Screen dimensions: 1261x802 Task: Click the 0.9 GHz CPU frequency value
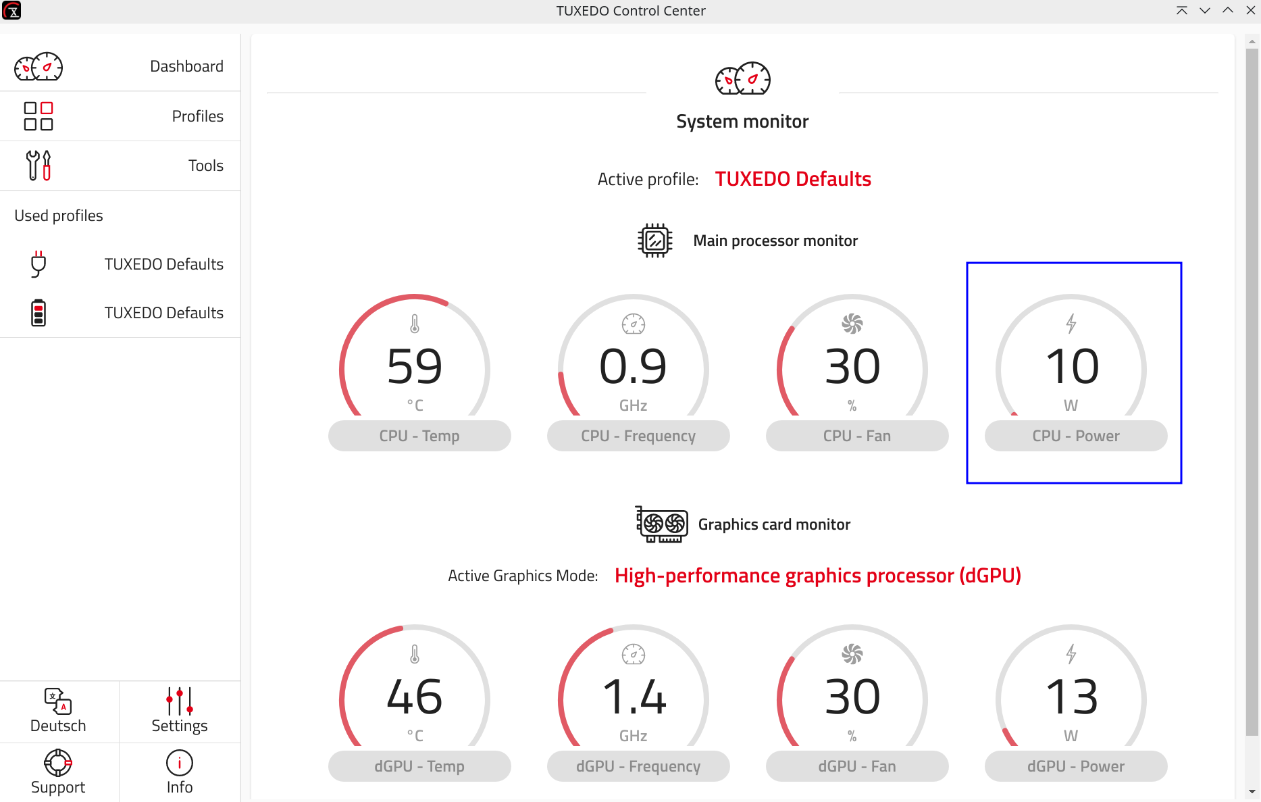[x=634, y=366]
